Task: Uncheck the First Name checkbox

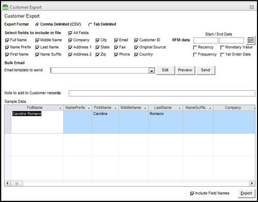Action: [x=7, y=54]
